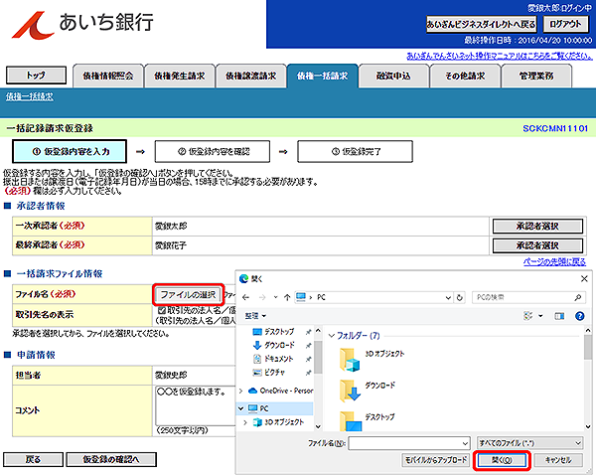This screenshot has width=596, height=475.
Task: Click the キャンセル button in dialog
Action: point(558,460)
